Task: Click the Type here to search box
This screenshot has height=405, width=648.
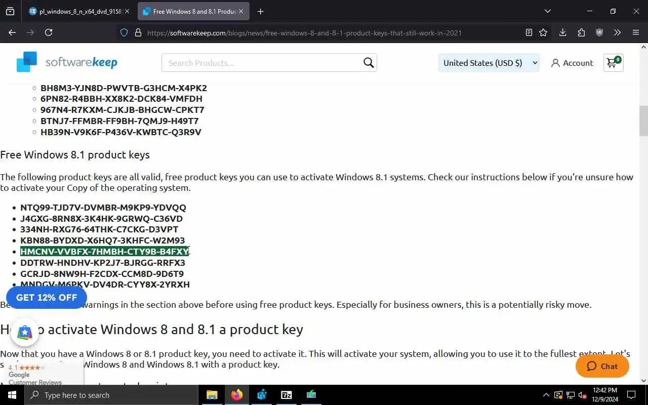Action: [111, 395]
